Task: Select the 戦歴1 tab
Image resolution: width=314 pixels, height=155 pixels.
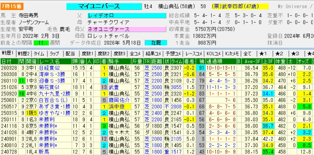Action: pyautogui.click(x=8, y=53)
